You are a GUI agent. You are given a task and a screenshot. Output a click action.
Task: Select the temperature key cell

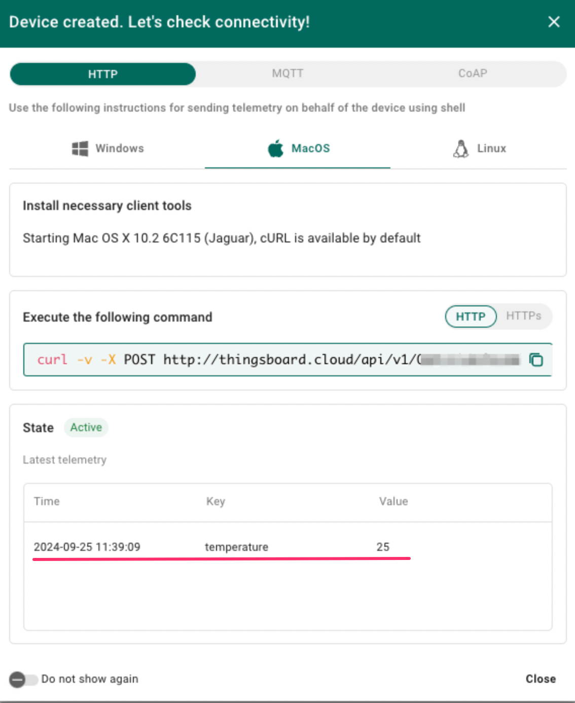coord(236,547)
